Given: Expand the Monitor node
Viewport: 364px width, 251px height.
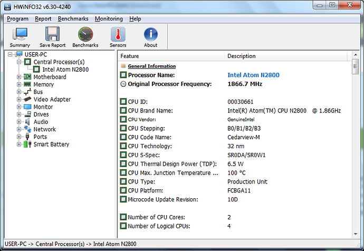Looking at the screenshot, I should [x=19, y=107].
